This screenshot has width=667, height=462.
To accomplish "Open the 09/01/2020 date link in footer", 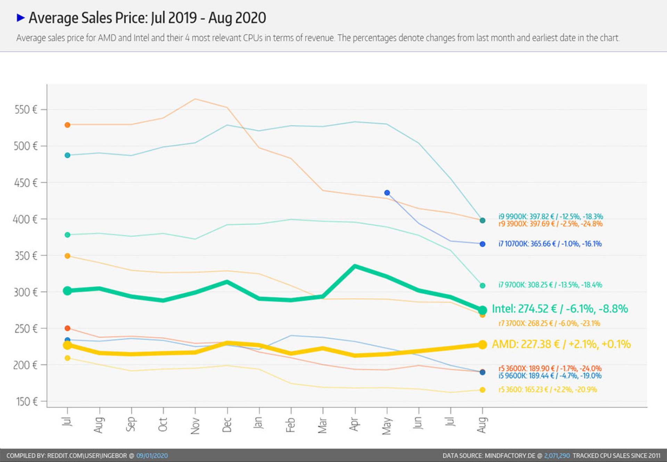I will pos(152,456).
